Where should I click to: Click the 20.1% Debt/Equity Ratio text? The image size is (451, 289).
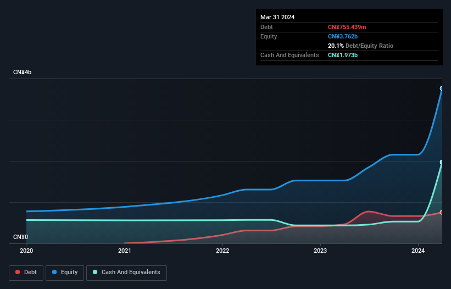360,46
